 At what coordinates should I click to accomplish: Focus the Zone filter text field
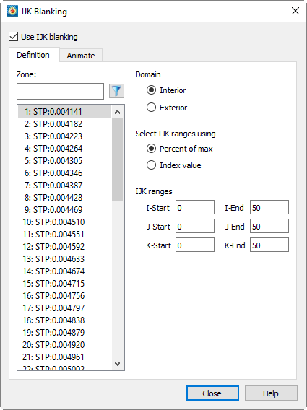click(x=60, y=91)
